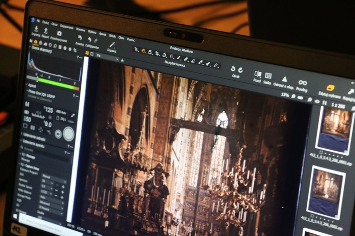
Task: Choose the Loupe cursor tool
Action: (150, 52)
